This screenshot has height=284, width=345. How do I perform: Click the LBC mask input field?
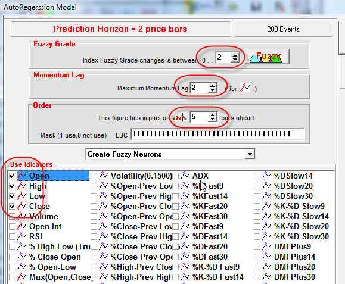(x=217, y=134)
